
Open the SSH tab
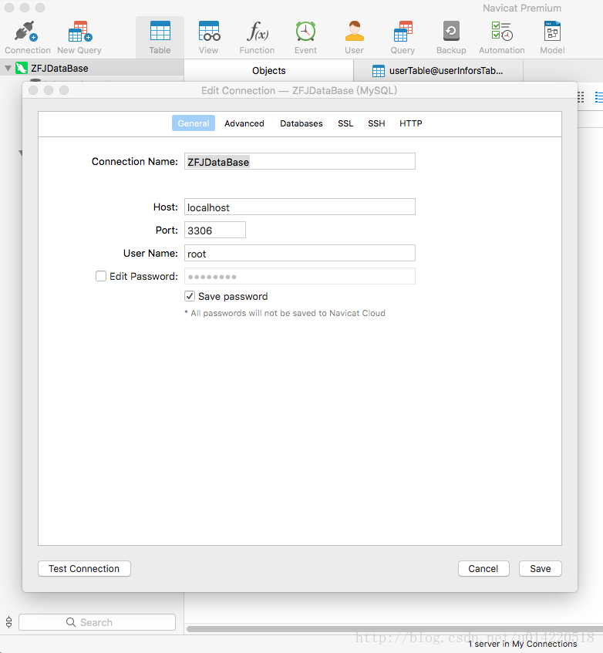pos(376,123)
